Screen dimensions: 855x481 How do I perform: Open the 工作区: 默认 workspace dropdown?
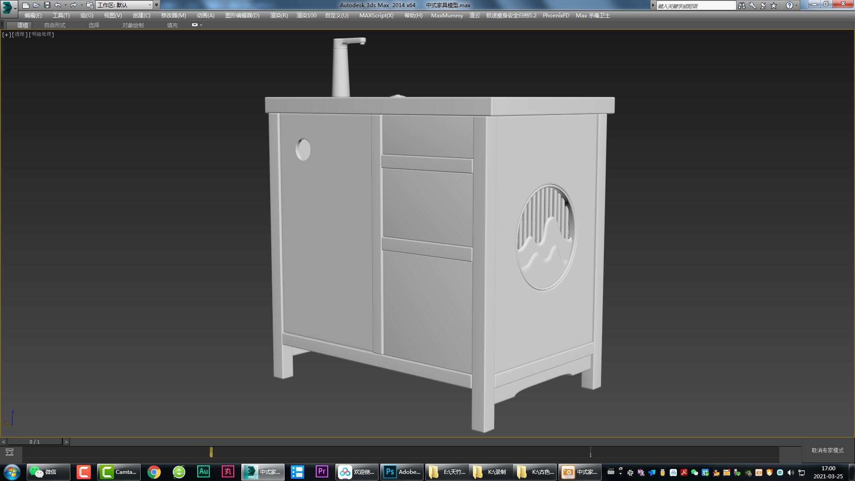[x=125, y=5]
